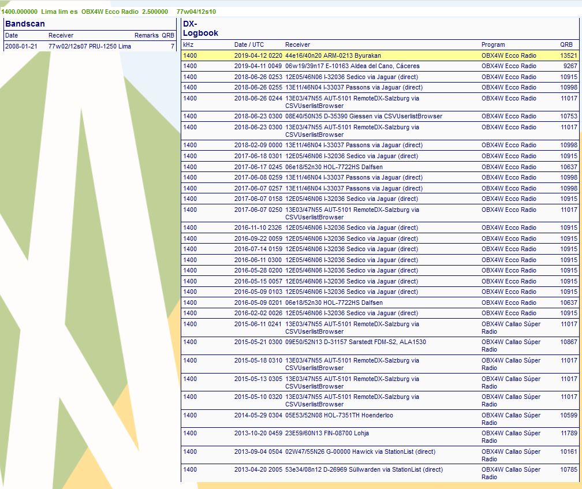
Task: Click QRB value 10867 in Sarstedt row
Action: [569, 342]
